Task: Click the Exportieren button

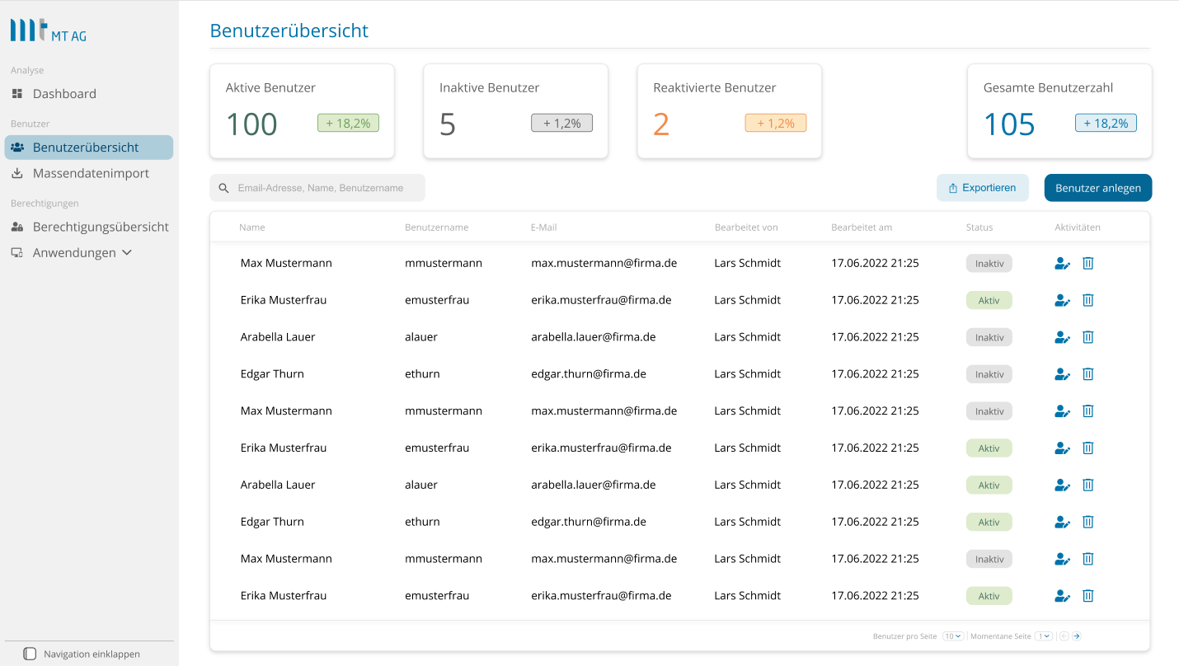Action: coord(982,188)
